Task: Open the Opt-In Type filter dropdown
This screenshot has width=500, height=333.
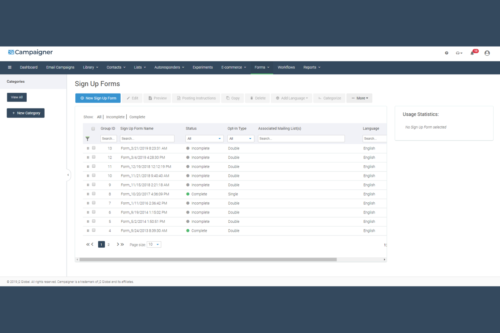Action: pos(241,139)
